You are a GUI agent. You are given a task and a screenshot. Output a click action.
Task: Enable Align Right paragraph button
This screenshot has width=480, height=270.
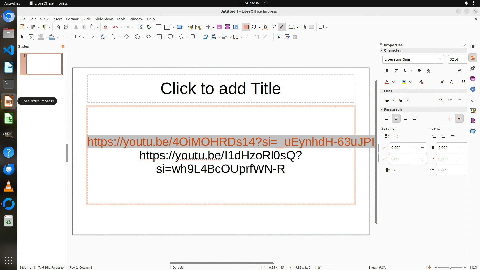[405, 118]
